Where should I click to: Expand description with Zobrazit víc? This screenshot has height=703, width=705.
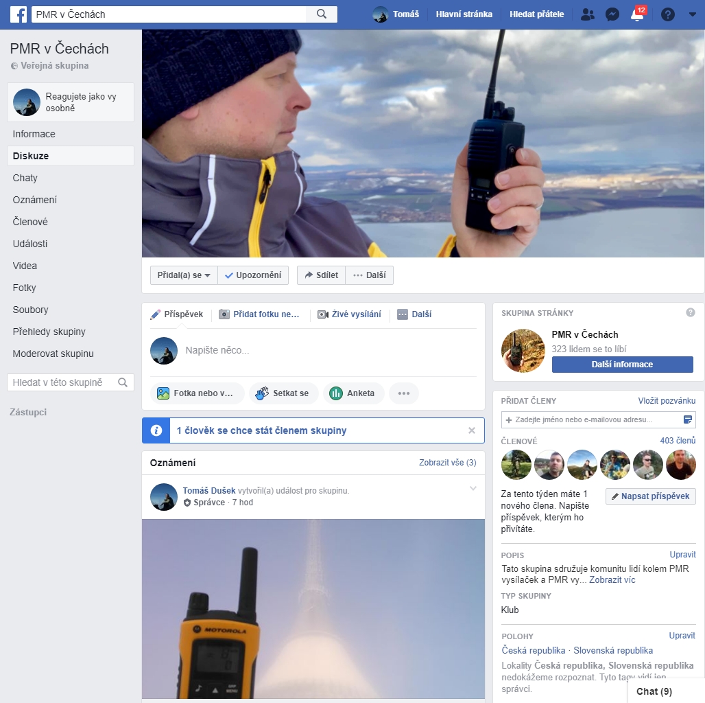[612, 579]
